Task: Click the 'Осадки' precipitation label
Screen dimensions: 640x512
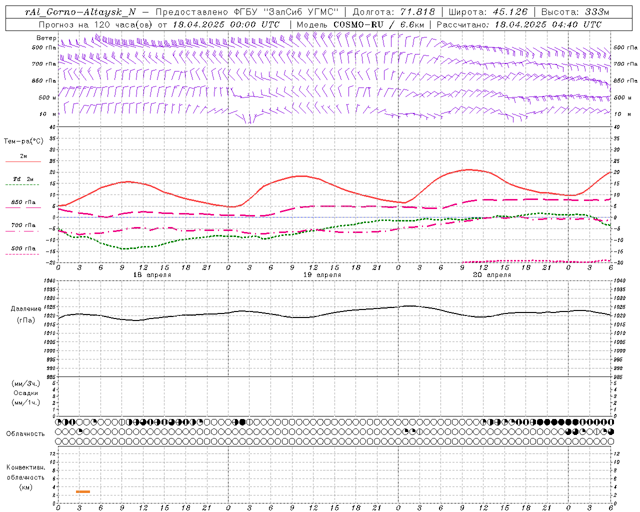Action: [25, 393]
